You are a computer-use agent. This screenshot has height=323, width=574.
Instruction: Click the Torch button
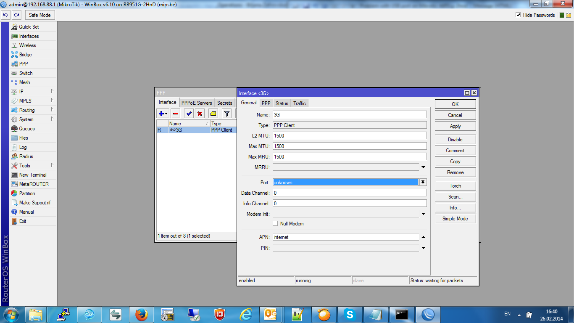pos(456,186)
